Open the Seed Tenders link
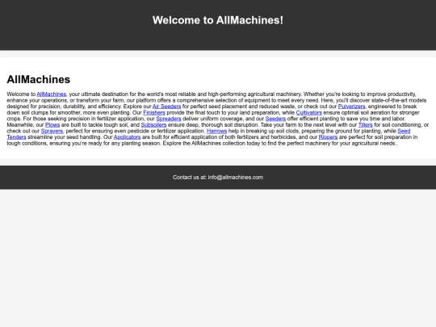The height and width of the screenshot is (327, 436). coord(404,131)
